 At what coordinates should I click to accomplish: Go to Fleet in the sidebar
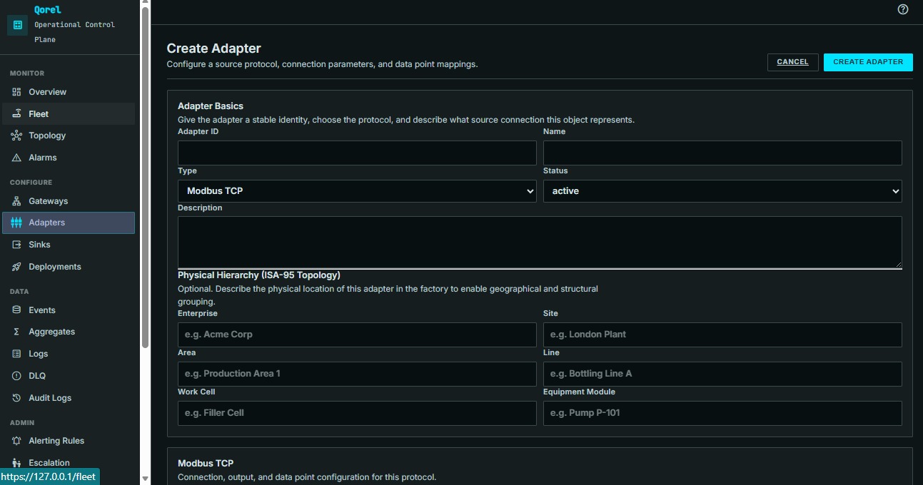(69, 114)
